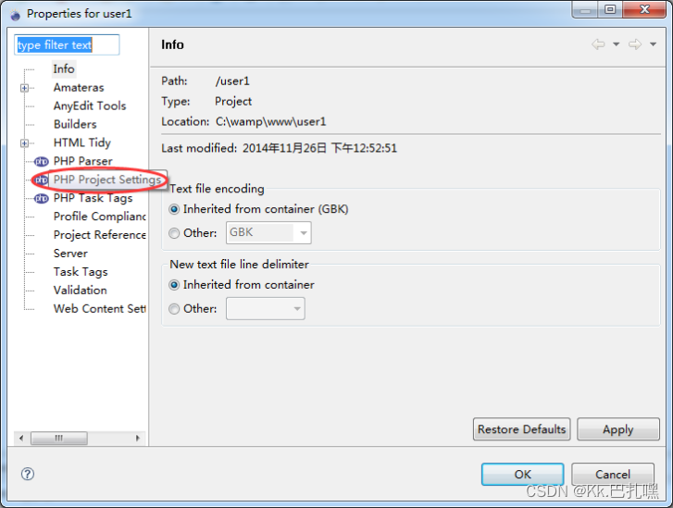This screenshot has width=673, height=508.
Task: Click the tree scrollbar right arrow
Action: coord(138,438)
